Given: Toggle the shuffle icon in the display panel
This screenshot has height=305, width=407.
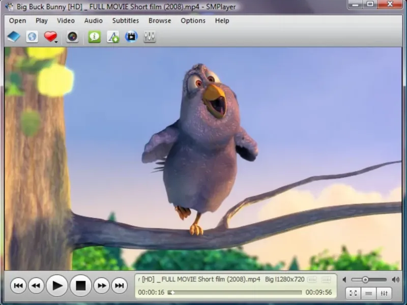Looking at the screenshot, I should click(326, 280).
